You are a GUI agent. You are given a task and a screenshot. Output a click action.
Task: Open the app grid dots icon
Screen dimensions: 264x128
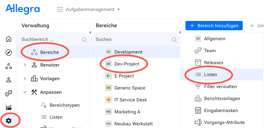tap(60, 9)
